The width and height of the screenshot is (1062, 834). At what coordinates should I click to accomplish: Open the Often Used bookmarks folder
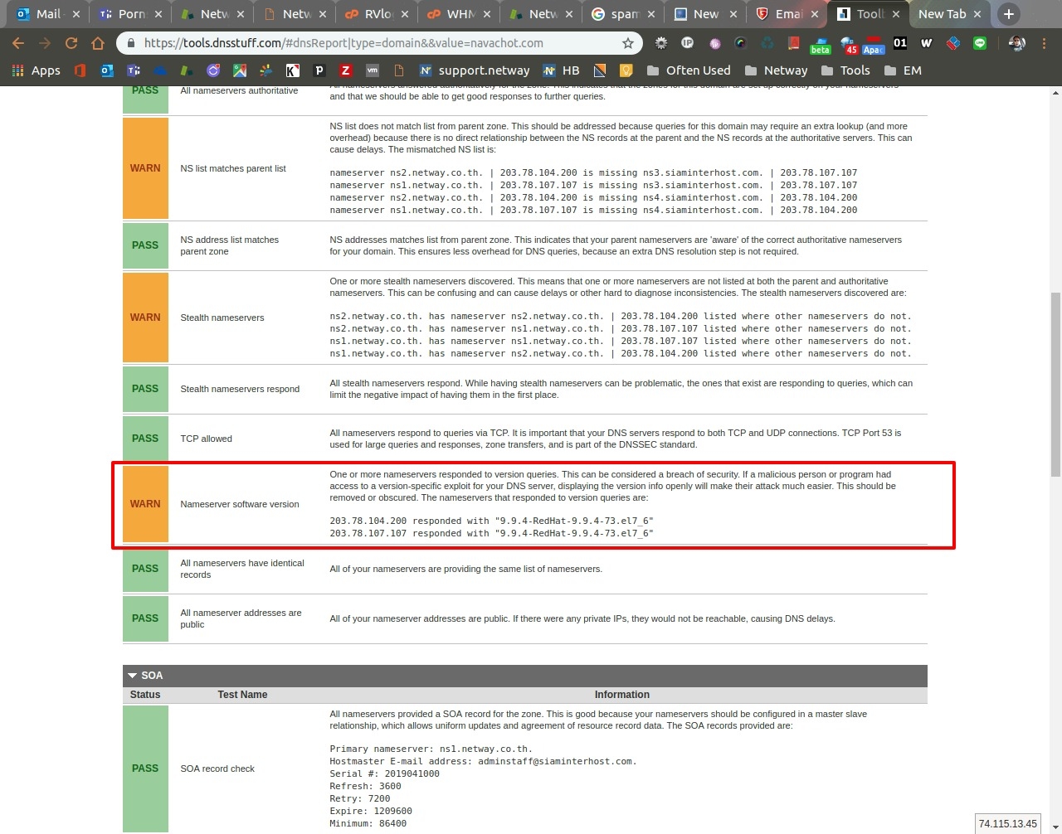click(689, 70)
